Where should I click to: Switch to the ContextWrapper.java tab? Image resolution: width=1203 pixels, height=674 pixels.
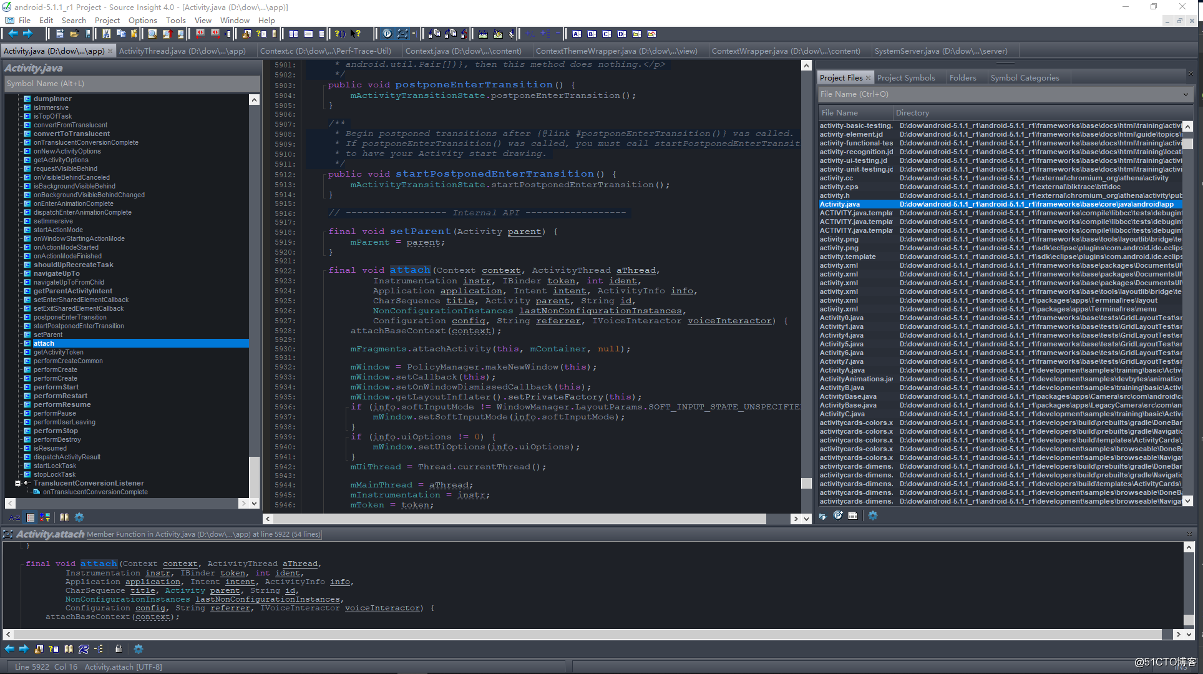[785, 51]
